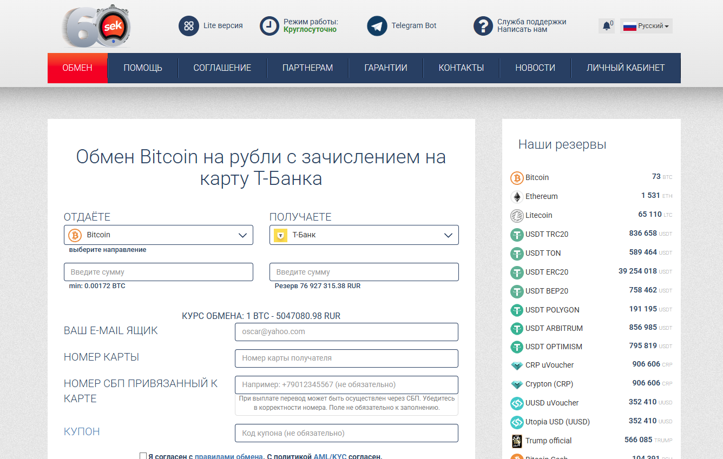Check agreement with правилами обмена
The height and width of the screenshot is (459, 723).
[x=143, y=456]
